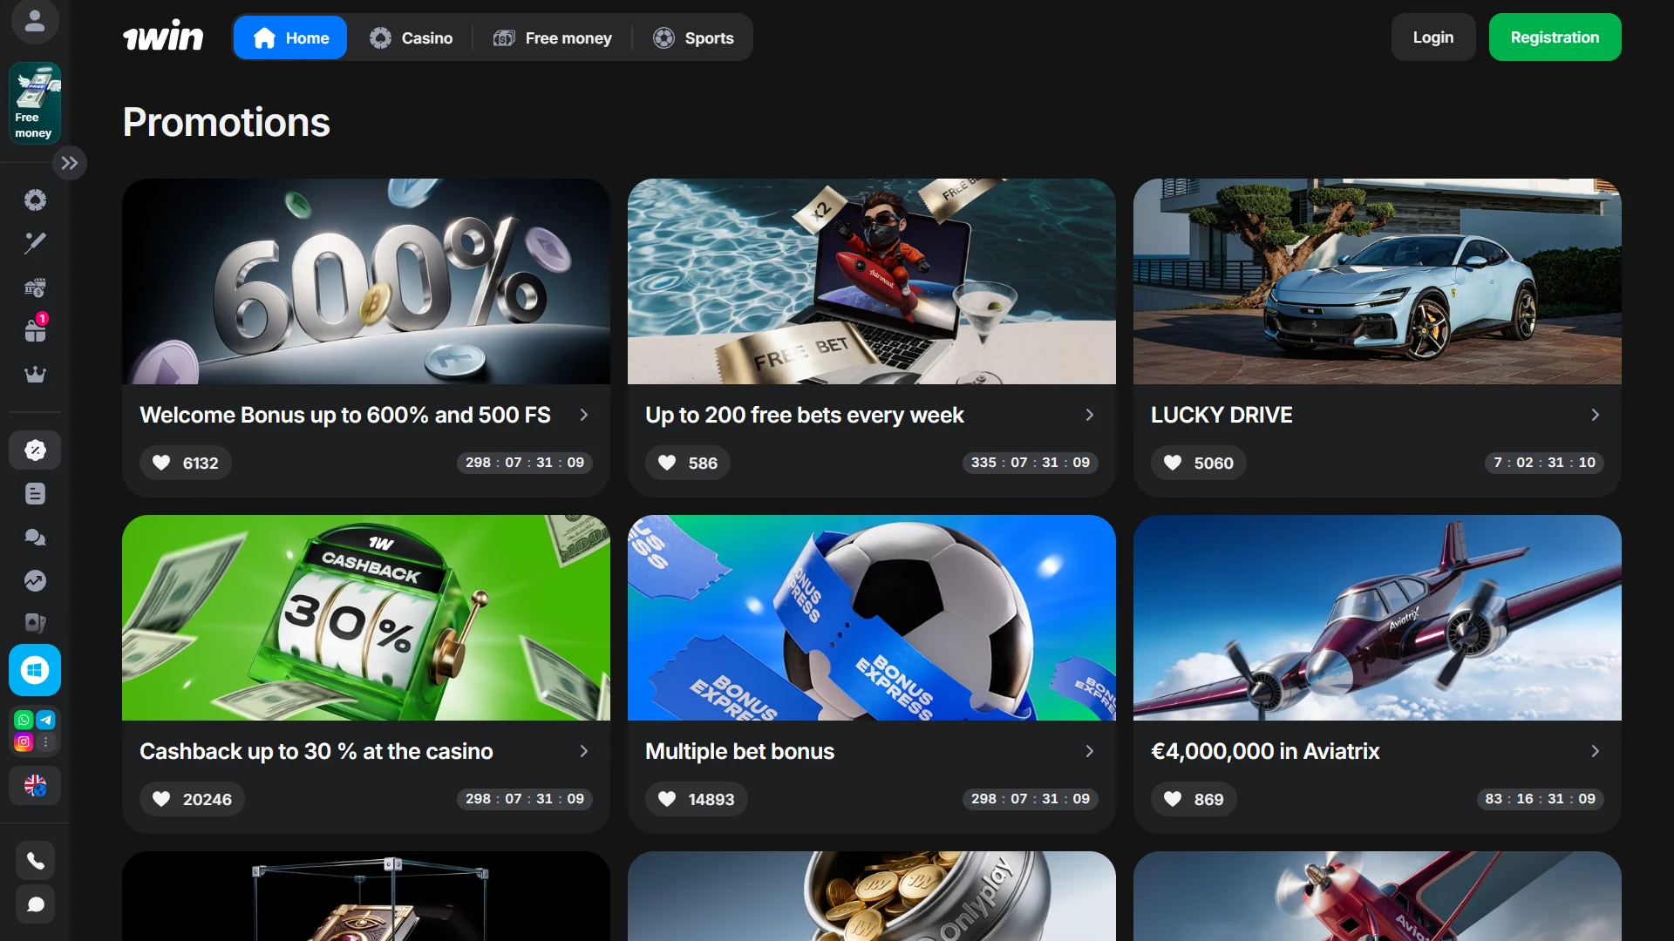
Task: Open the WhatsApp icon in sidebar
Action: (23, 719)
